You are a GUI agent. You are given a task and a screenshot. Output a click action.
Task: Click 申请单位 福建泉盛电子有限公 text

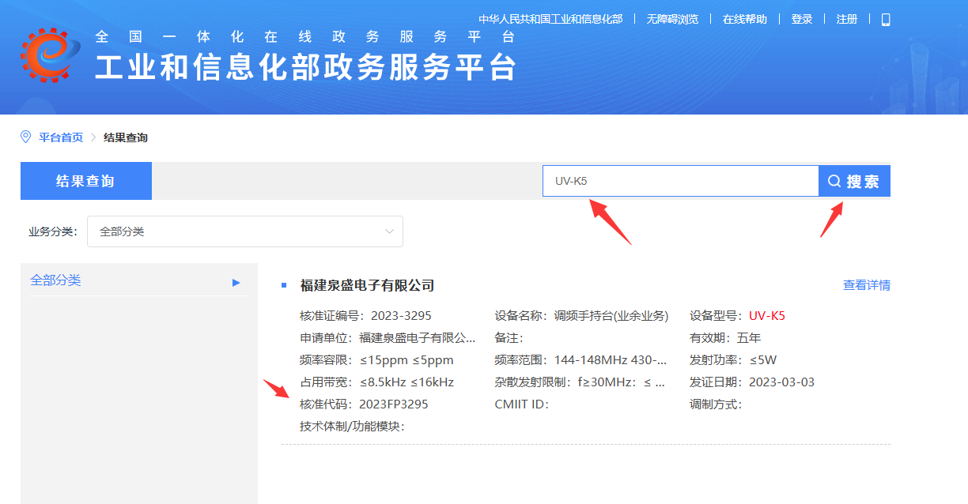388,338
